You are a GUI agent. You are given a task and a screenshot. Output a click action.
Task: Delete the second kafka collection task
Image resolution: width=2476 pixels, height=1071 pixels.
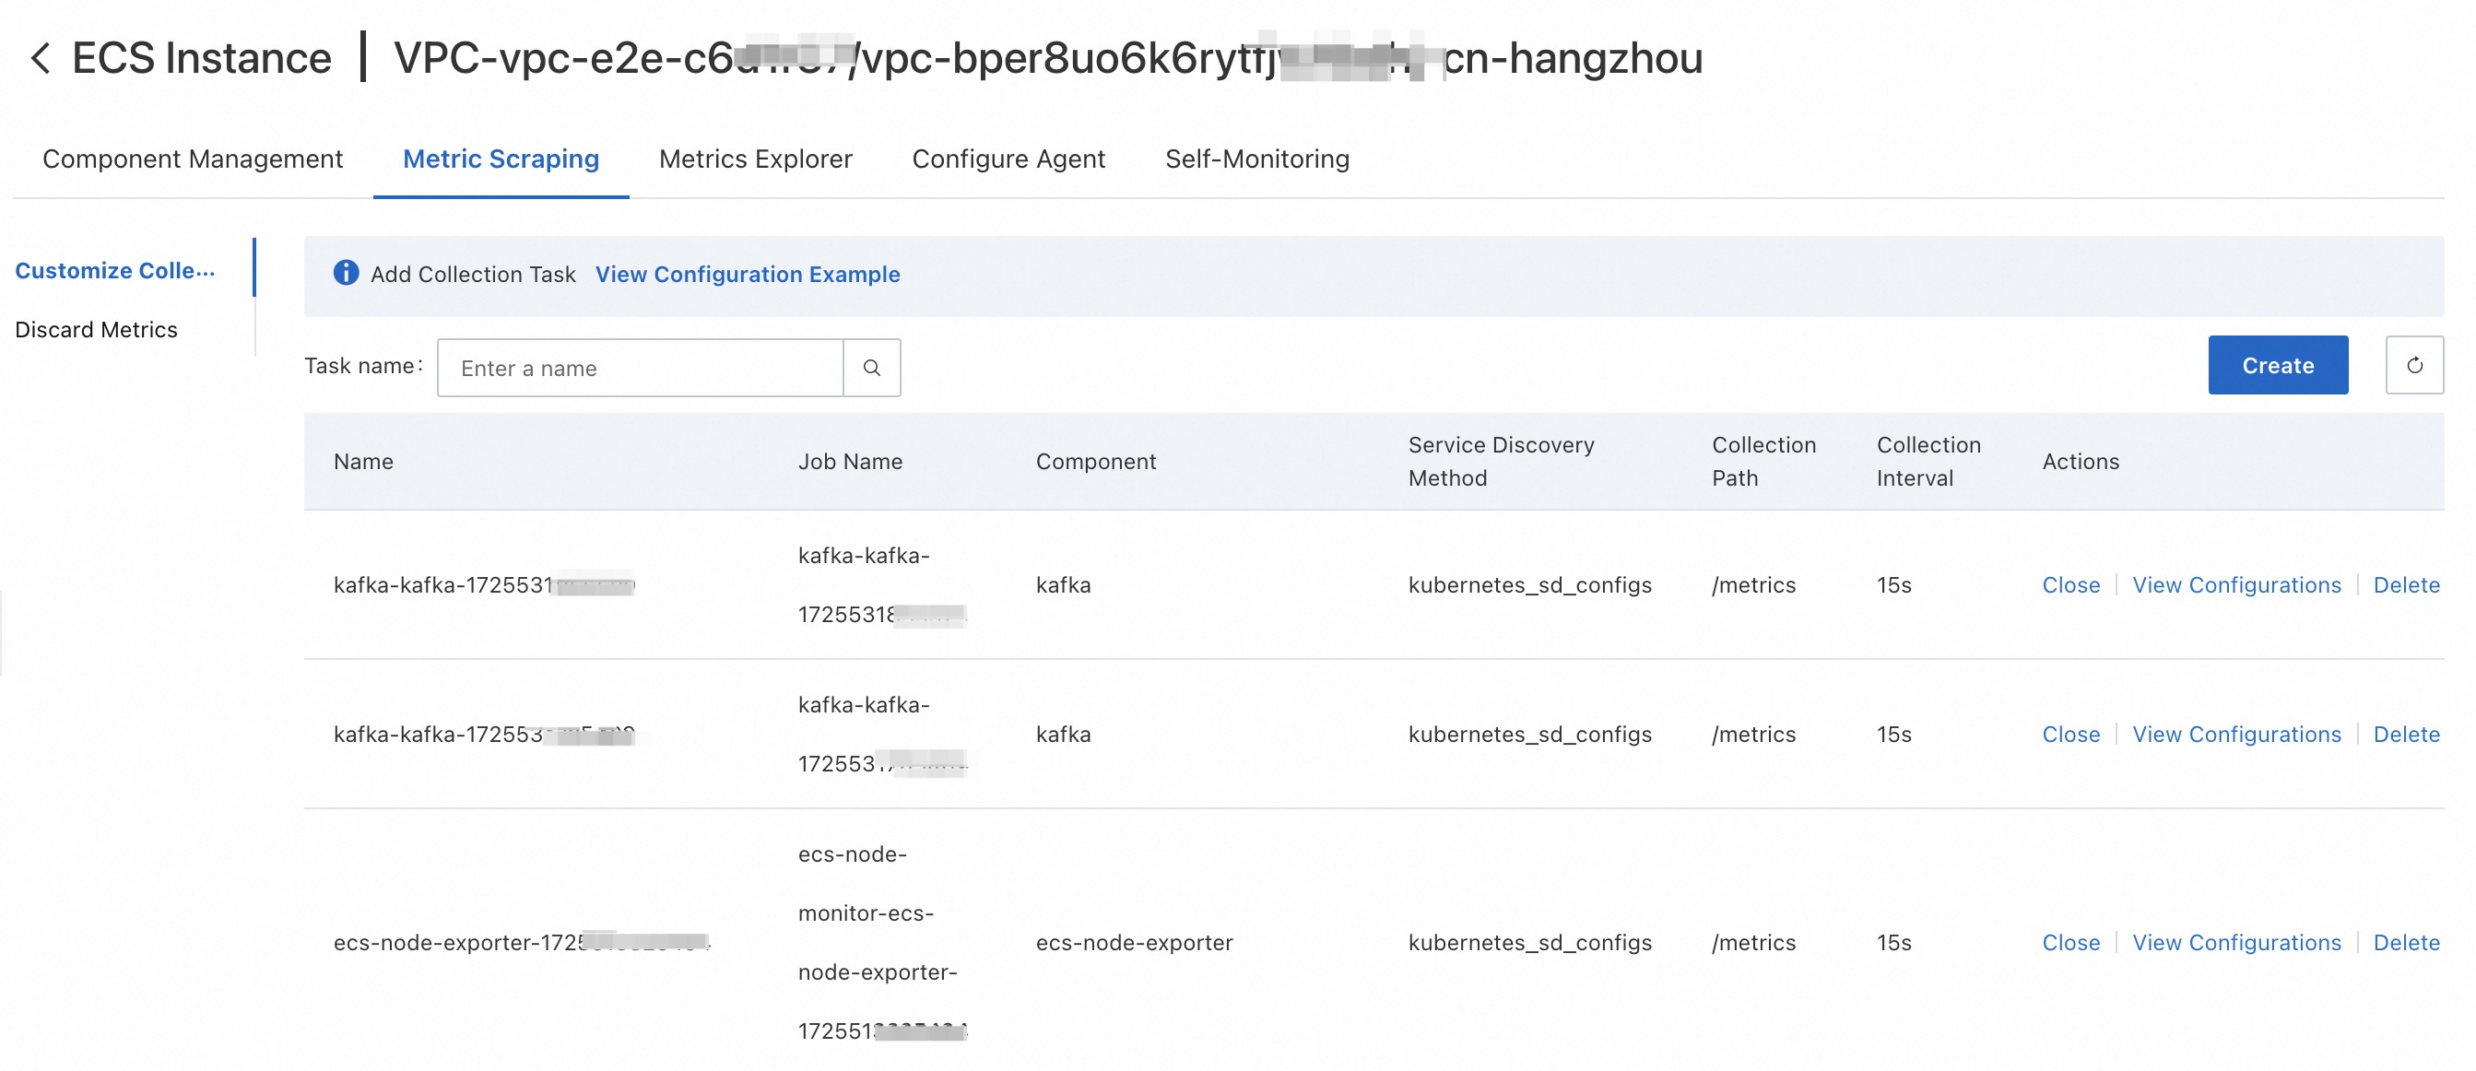[2406, 734]
